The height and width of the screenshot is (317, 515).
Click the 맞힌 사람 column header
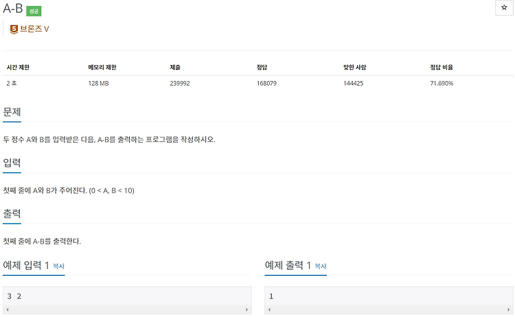click(x=355, y=67)
